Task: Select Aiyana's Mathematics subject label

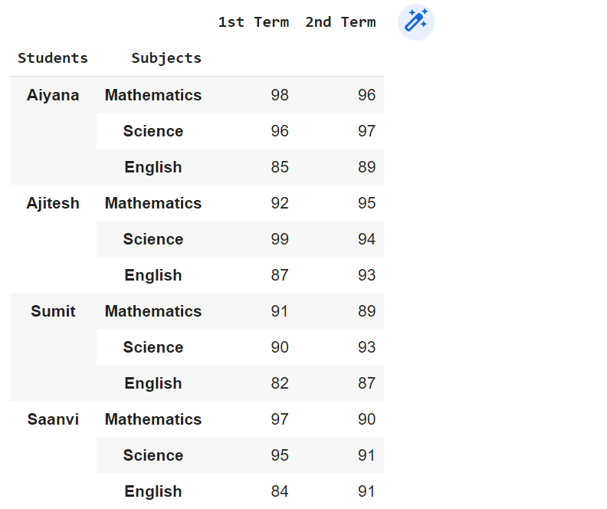Action: tap(153, 95)
